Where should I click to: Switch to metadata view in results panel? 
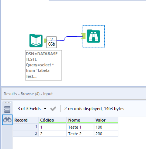tap(7, 109)
